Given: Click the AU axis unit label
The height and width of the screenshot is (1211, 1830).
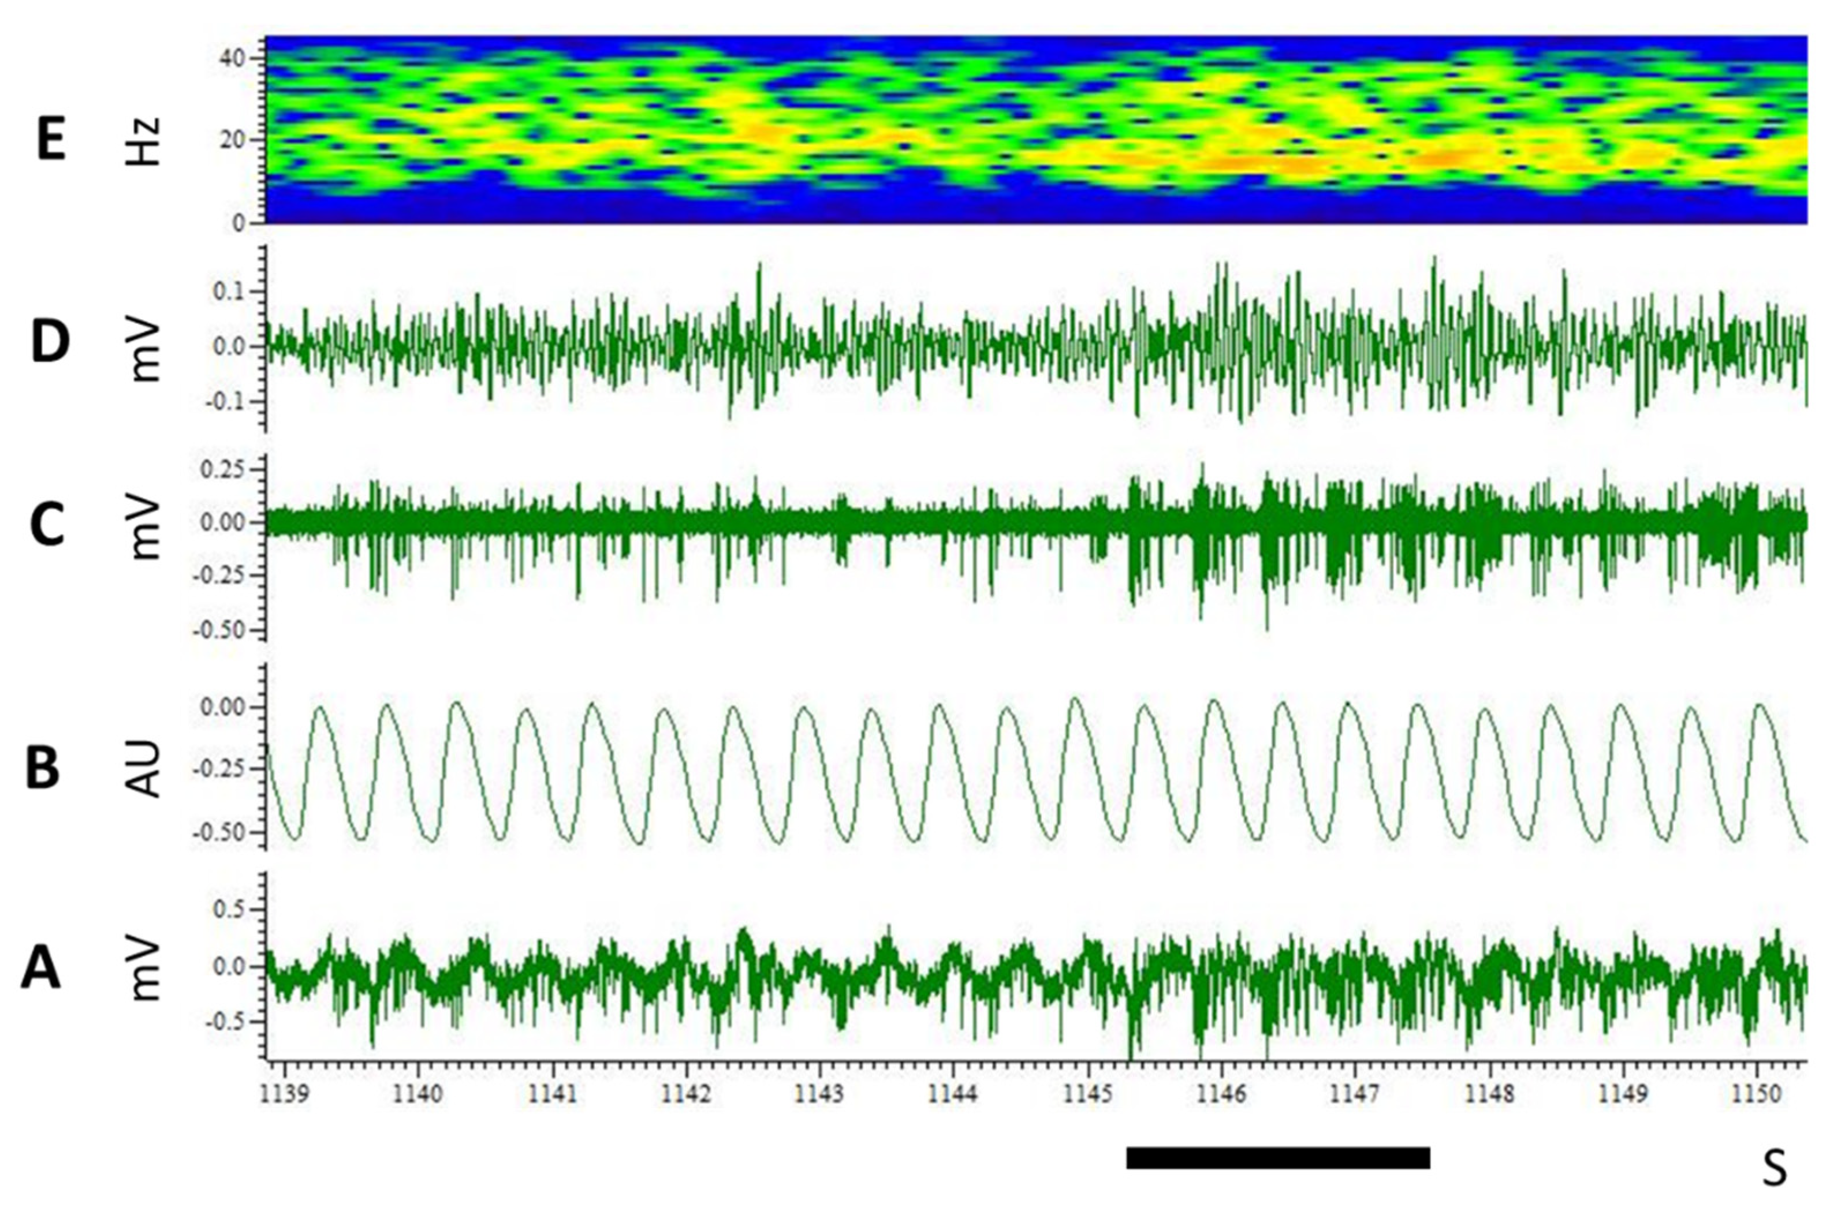Looking at the screenshot, I should 144,768.
